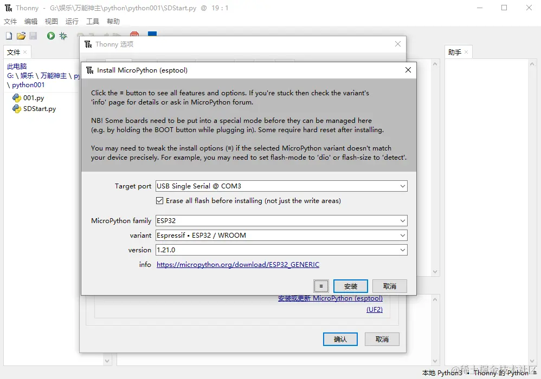This screenshot has width=541, height=379.
Task: Click down arrow of files panel scrollbar
Action: click(x=107, y=361)
